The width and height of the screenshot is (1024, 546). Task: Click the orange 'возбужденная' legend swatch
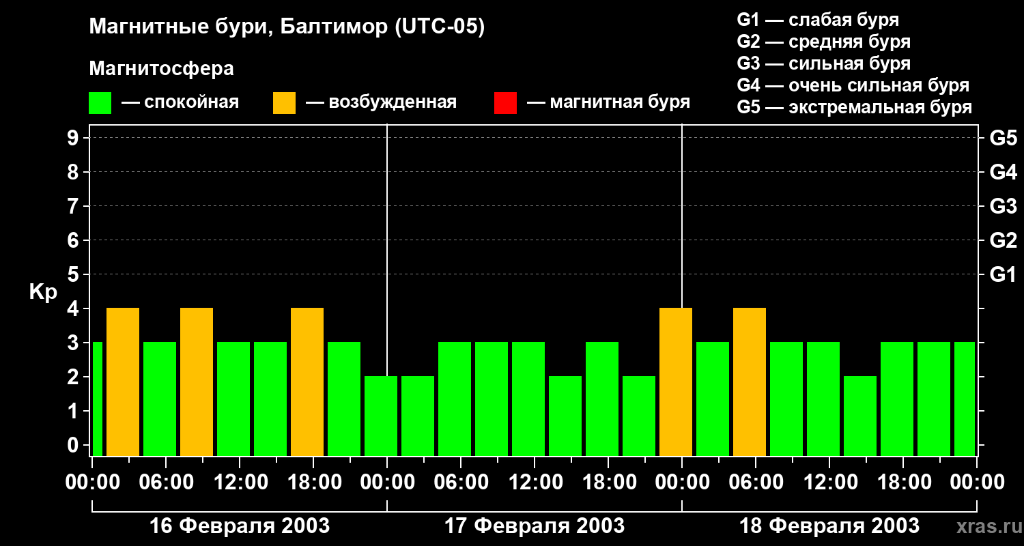click(x=284, y=103)
